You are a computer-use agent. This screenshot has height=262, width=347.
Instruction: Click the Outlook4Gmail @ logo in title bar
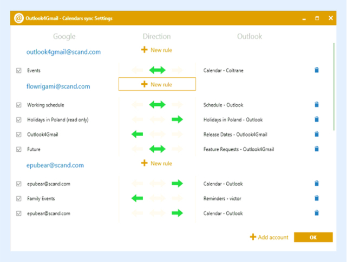[19, 18]
